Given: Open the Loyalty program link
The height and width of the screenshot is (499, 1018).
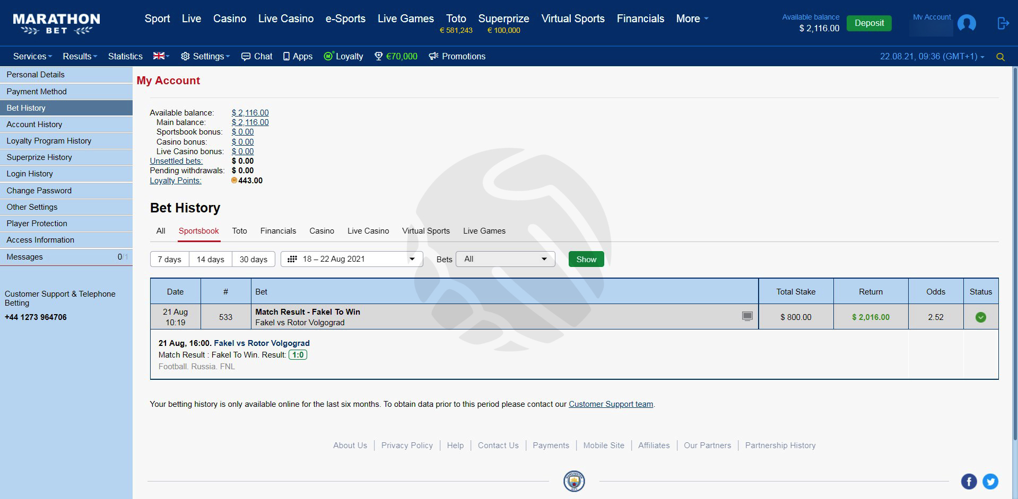Looking at the screenshot, I should [343, 56].
